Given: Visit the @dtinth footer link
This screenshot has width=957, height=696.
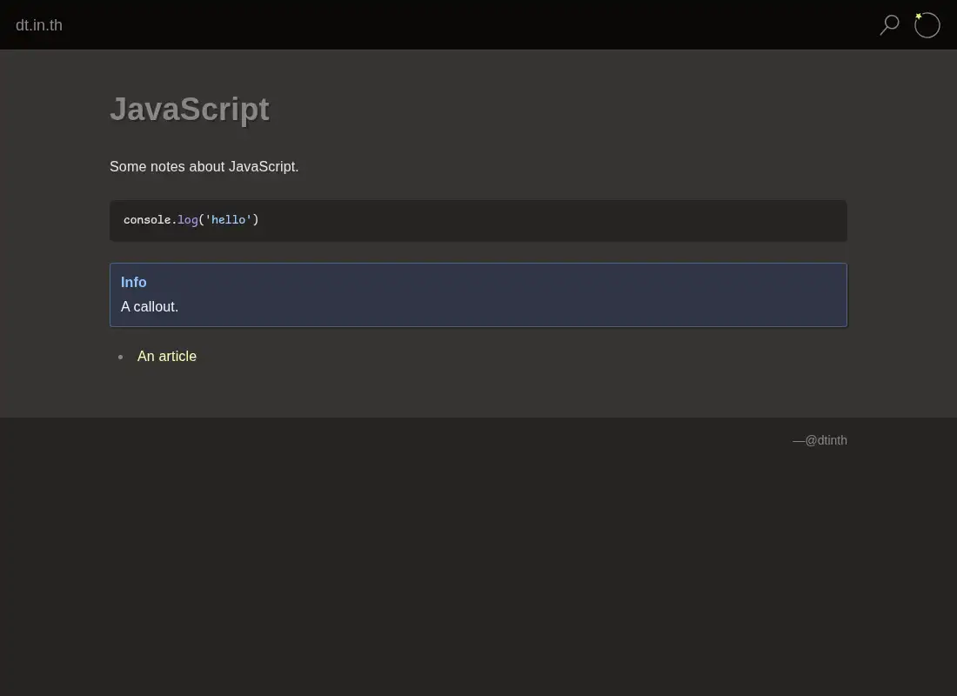Looking at the screenshot, I should pyautogui.click(x=826, y=440).
